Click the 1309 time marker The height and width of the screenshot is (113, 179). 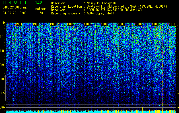(155, 24)
